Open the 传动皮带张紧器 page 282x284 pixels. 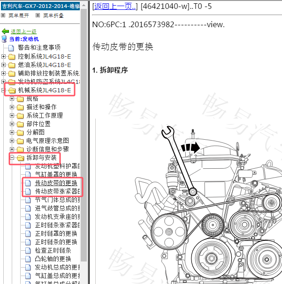[57, 191]
